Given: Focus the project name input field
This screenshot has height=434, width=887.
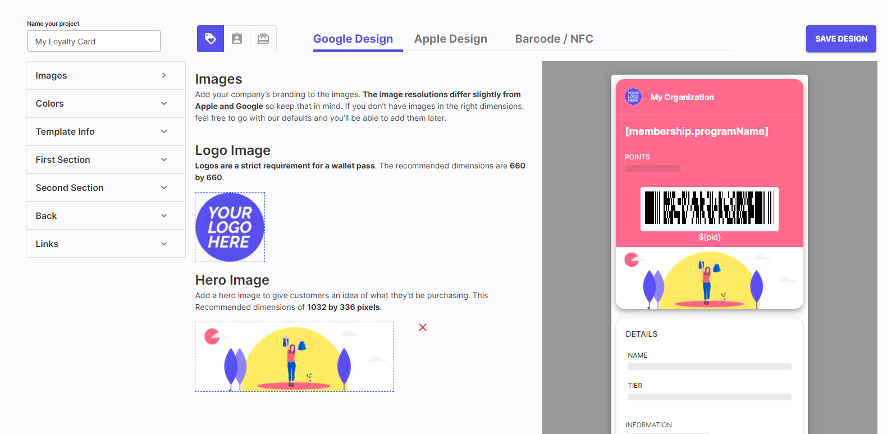Looking at the screenshot, I should coord(94,41).
